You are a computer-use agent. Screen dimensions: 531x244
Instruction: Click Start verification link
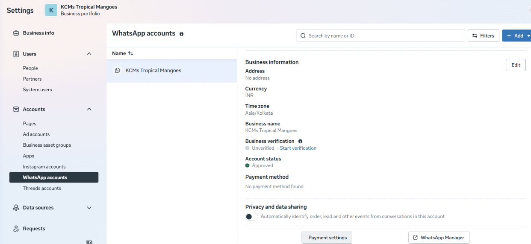click(298, 148)
